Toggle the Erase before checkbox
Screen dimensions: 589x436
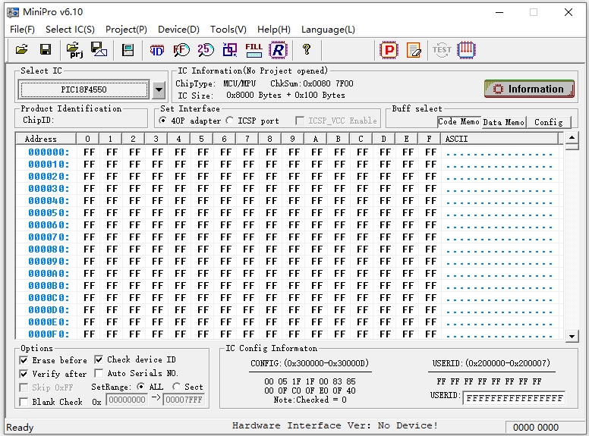24,360
